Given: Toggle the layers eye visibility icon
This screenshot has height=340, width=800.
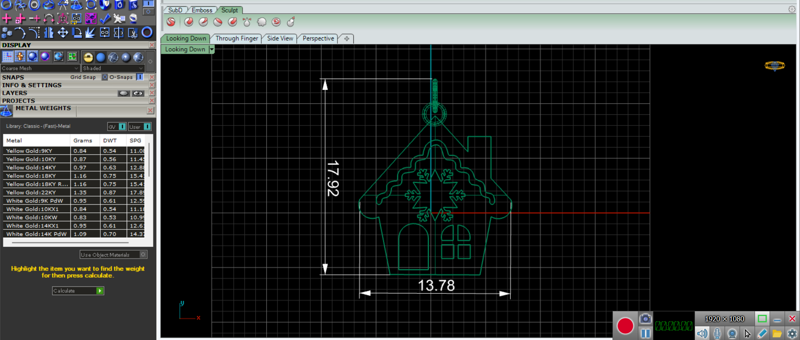Looking at the screenshot, I should coord(138,93).
